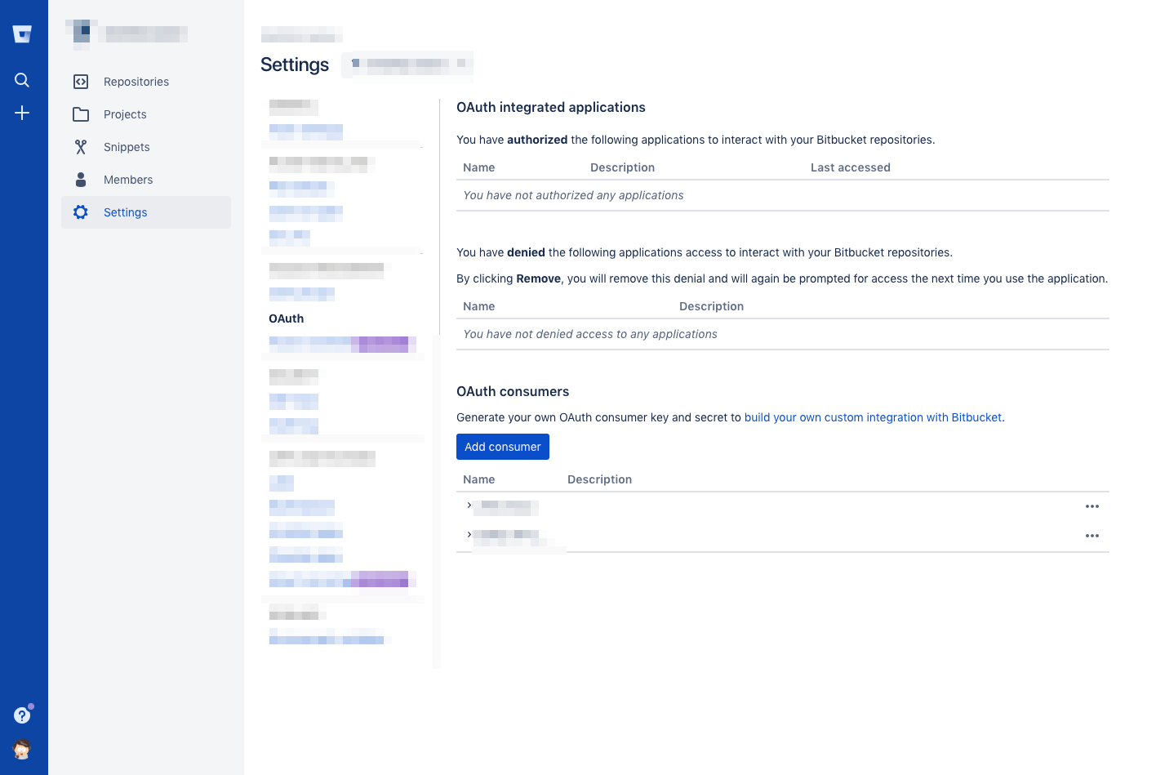1156x775 pixels.
Task: Open actions menu for second consumer
Action: pos(1092,536)
